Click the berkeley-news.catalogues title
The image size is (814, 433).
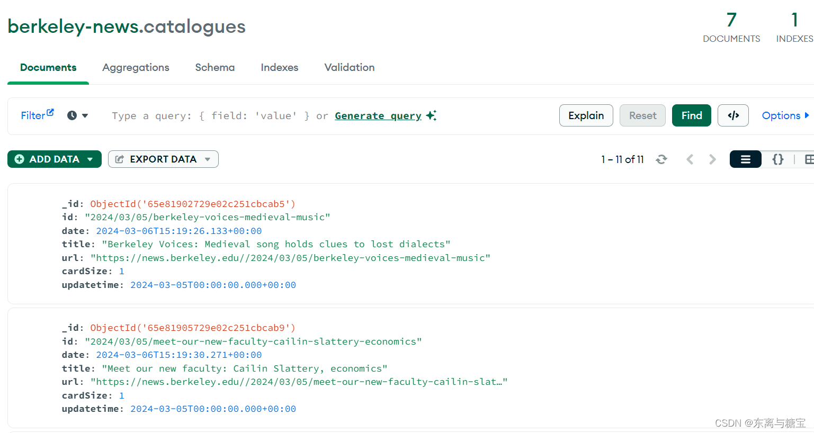point(127,26)
